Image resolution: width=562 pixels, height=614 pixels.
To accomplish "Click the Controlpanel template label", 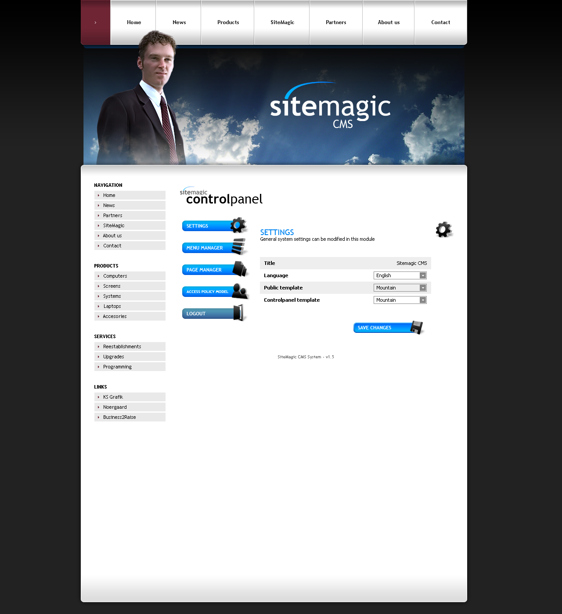I will click(292, 300).
